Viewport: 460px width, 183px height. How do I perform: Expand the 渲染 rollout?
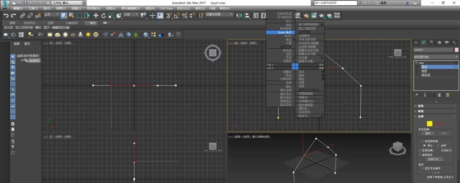click(x=436, y=106)
